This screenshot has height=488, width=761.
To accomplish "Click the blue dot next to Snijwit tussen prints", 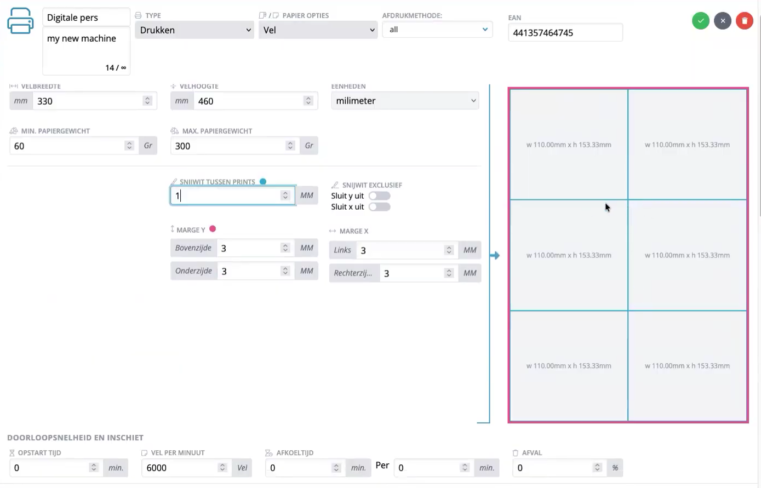I will tap(263, 181).
